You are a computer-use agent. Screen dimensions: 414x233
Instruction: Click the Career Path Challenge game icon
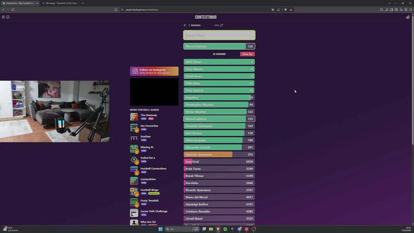click(x=134, y=213)
